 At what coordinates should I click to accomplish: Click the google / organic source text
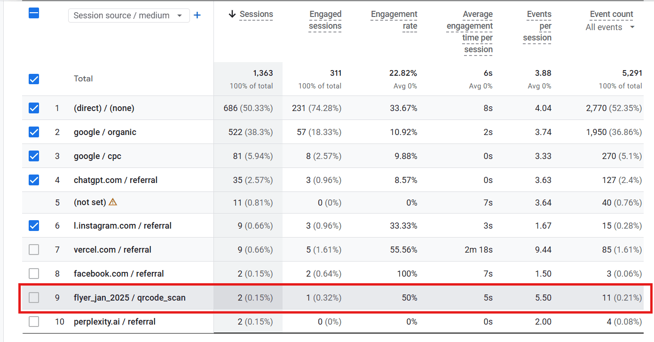pyautogui.click(x=105, y=132)
